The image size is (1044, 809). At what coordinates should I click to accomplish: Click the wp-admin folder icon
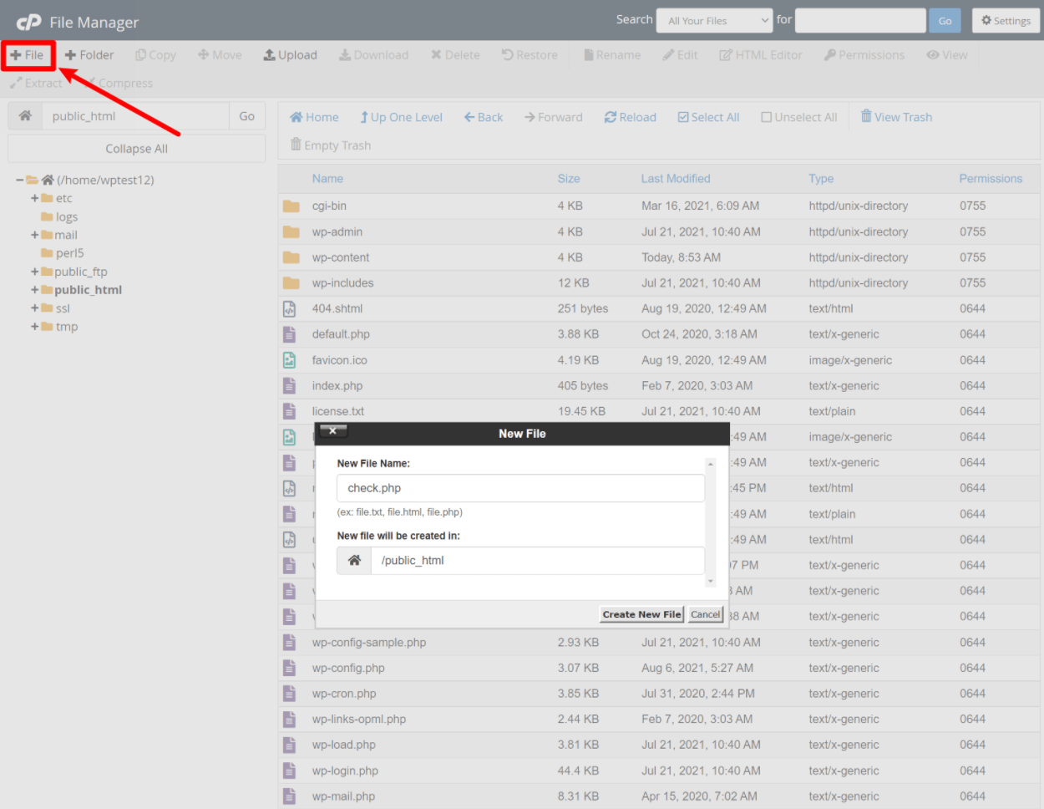point(291,232)
